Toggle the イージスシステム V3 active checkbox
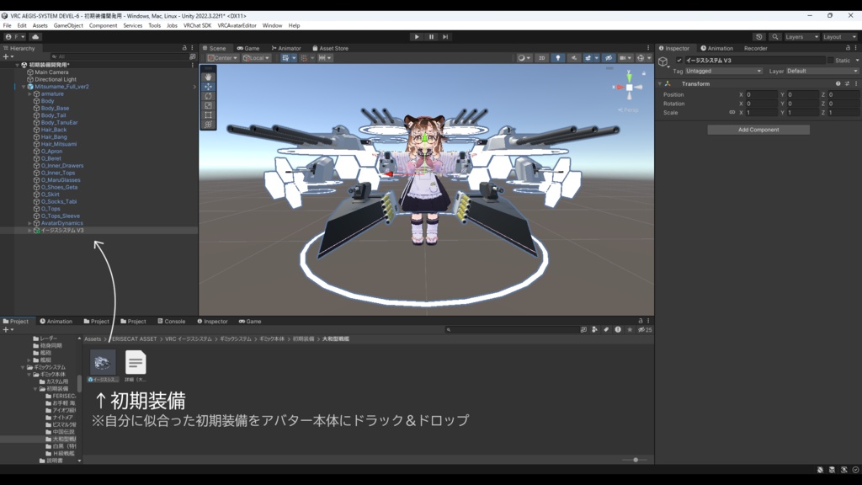 679,60
